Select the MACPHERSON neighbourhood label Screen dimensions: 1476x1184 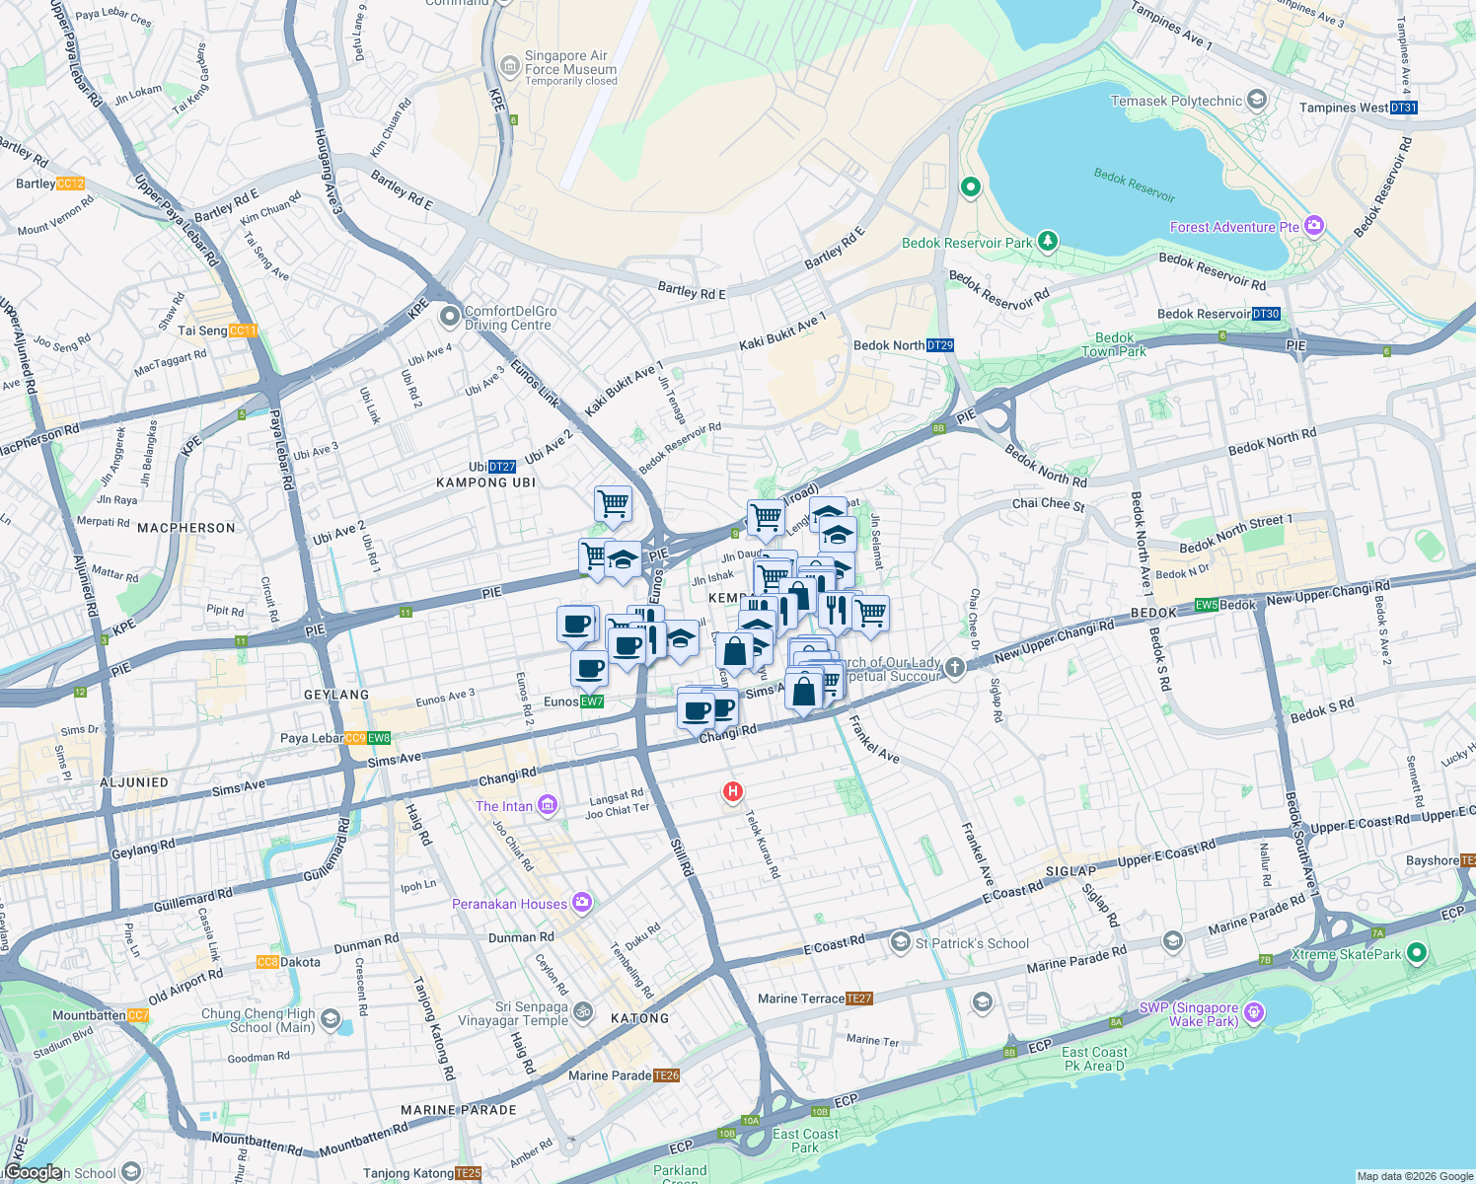(186, 528)
